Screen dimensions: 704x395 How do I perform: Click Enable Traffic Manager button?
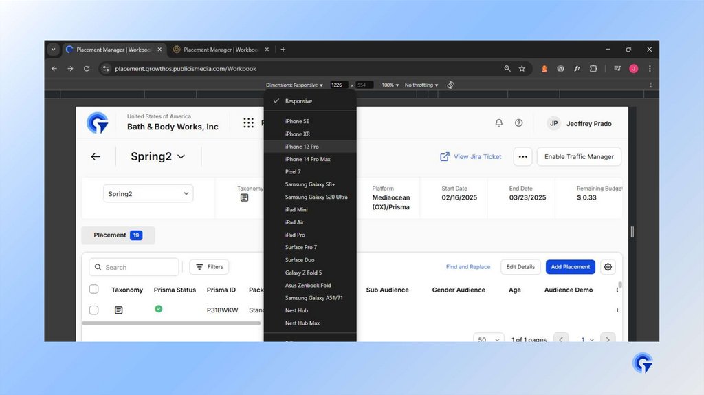(579, 156)
